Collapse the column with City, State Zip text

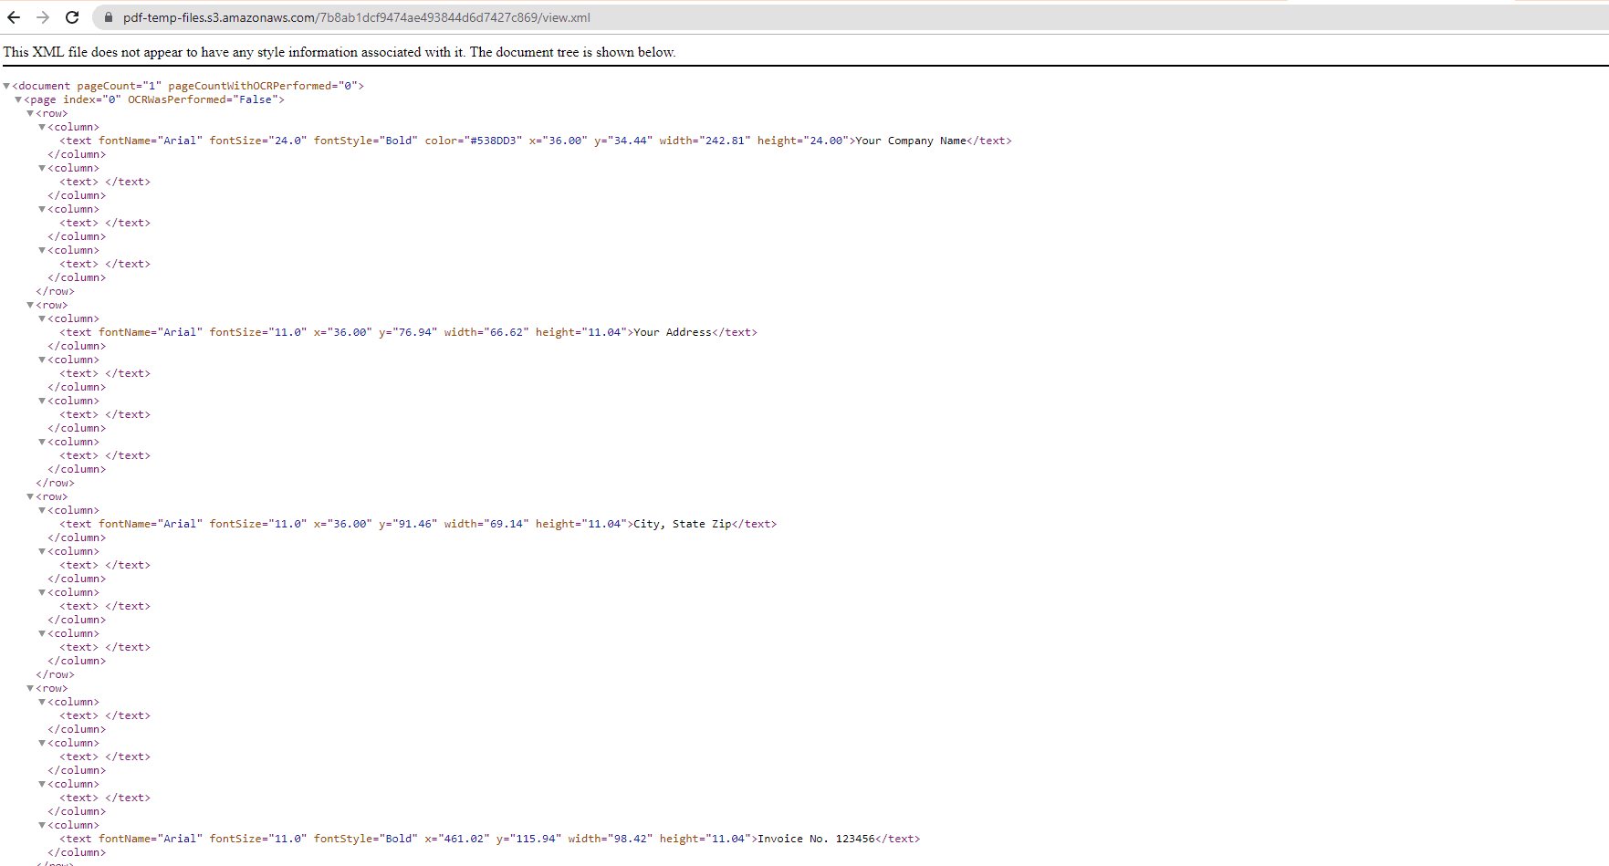click(42, 510)
